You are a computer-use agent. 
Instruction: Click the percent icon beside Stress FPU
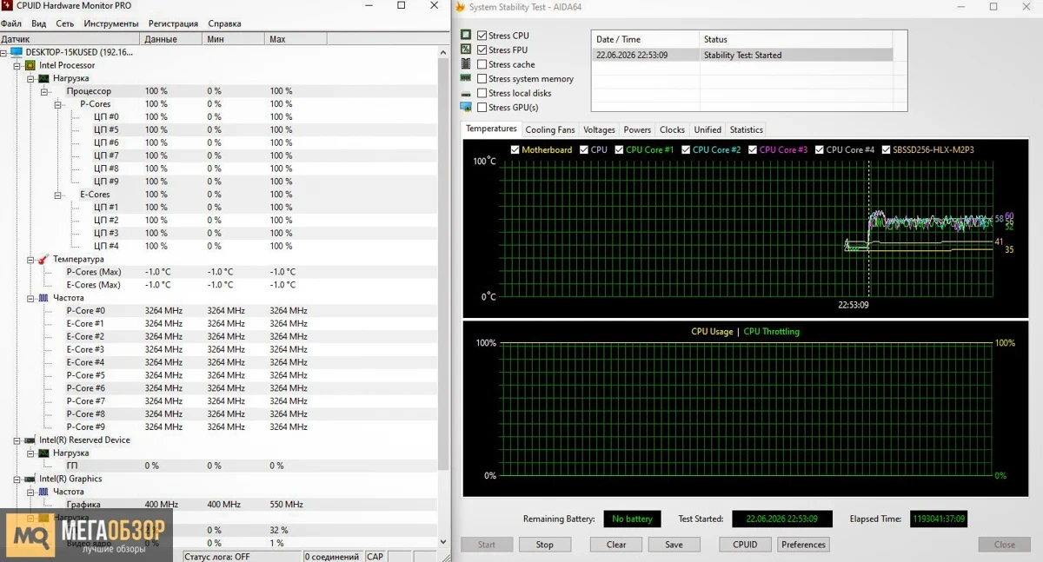[466, 50]
